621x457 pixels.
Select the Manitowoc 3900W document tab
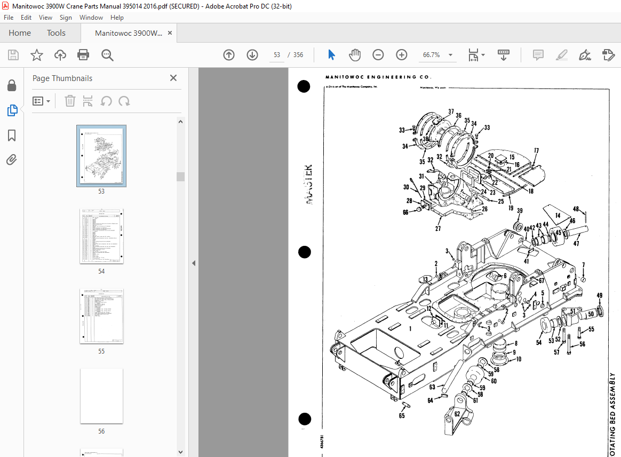coord(129,33)
